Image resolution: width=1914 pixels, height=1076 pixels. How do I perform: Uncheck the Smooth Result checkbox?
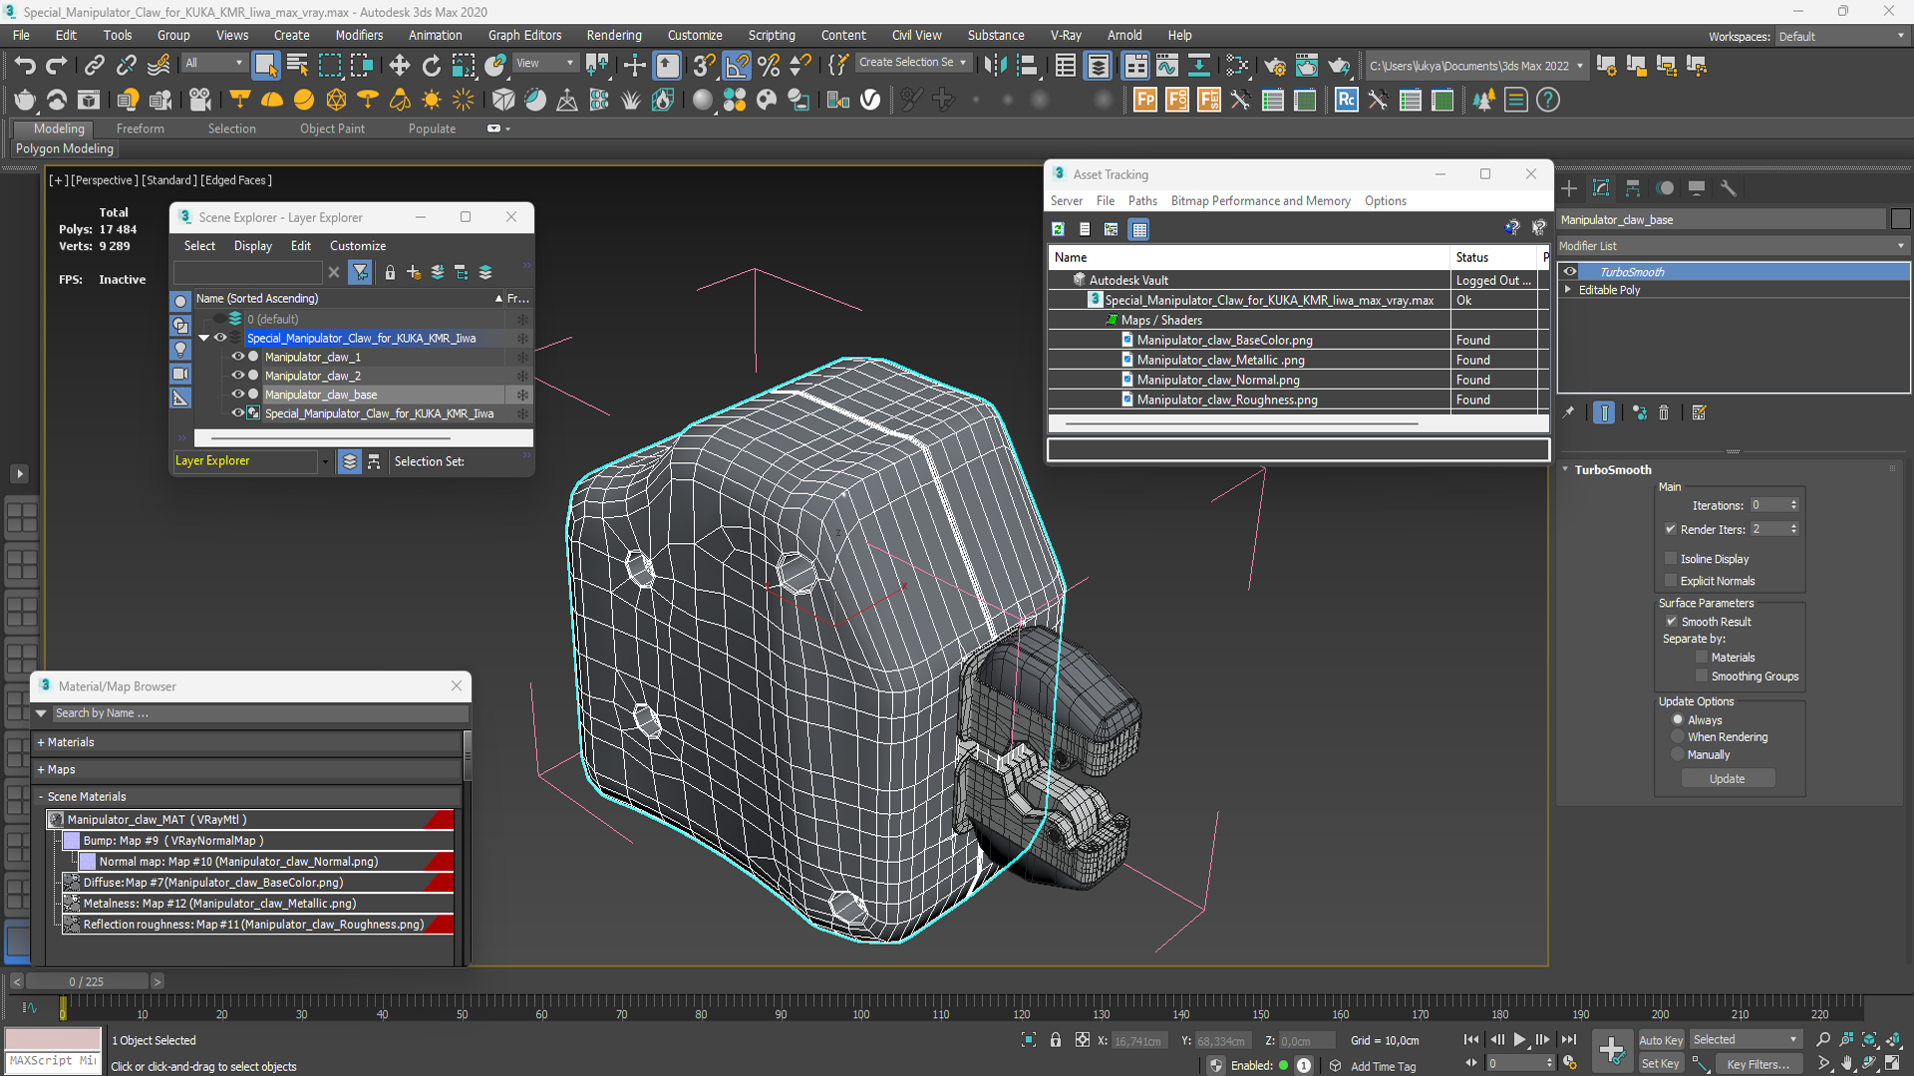coord(1672,622)
